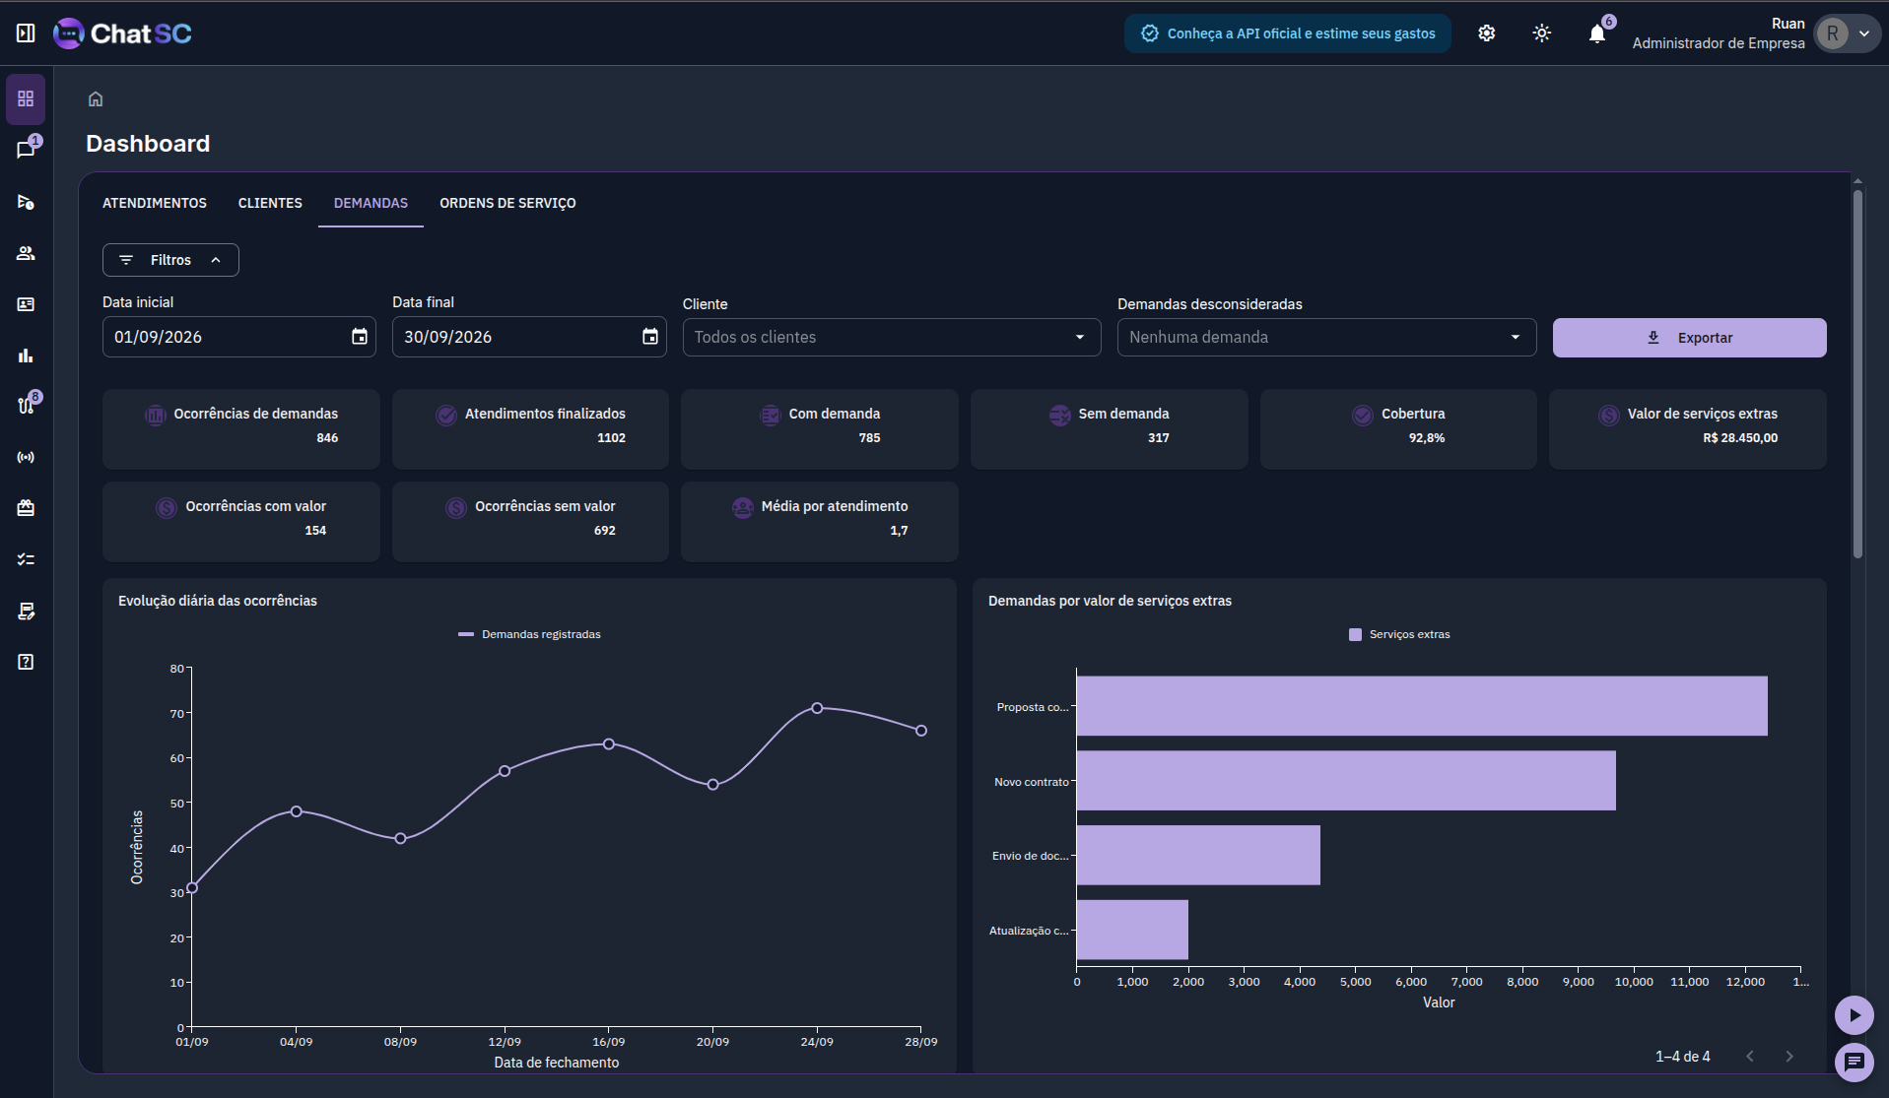Click the ChatSC logo
Image resolution: width=1889 pixels, height=1098 pixels.
[x=123, y=33]
